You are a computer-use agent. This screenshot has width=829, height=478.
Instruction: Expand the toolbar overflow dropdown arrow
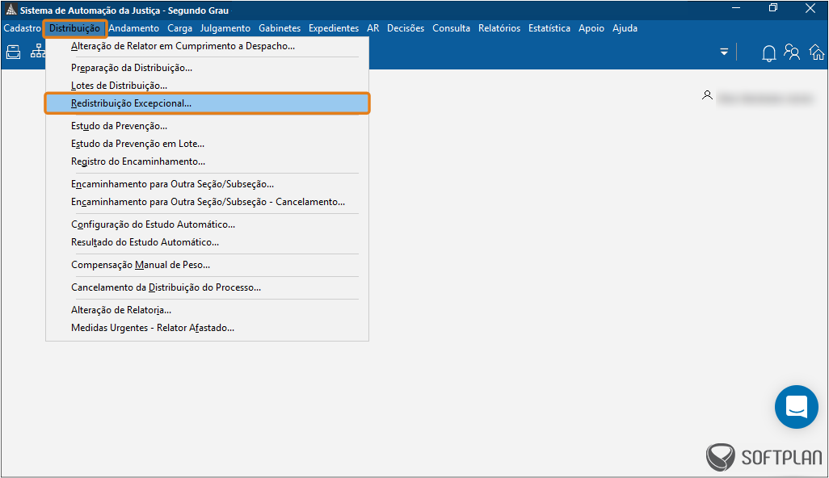(724, 52)
